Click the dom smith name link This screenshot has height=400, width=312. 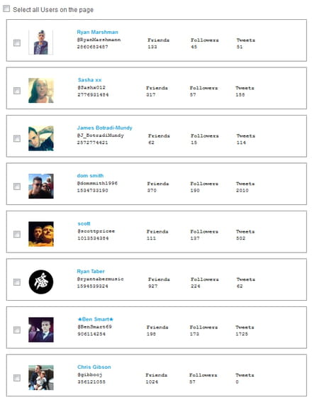pos(90,175)
